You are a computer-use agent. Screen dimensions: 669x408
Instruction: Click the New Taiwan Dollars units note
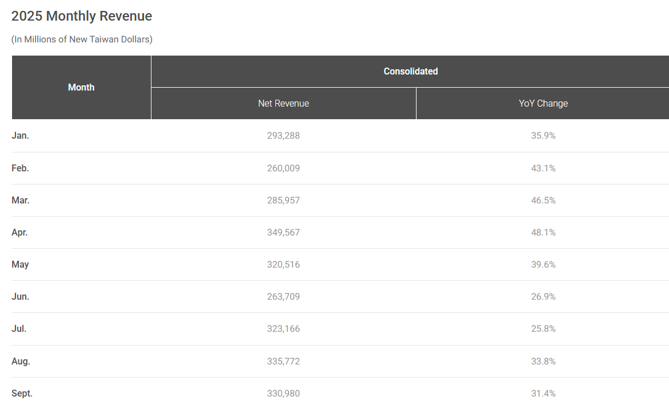82,39
